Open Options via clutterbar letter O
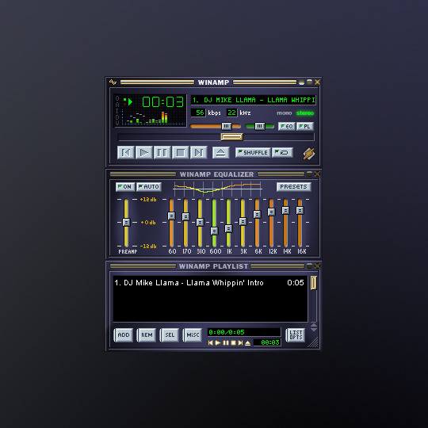Viewport: 428px width, 428px height. 117,98
